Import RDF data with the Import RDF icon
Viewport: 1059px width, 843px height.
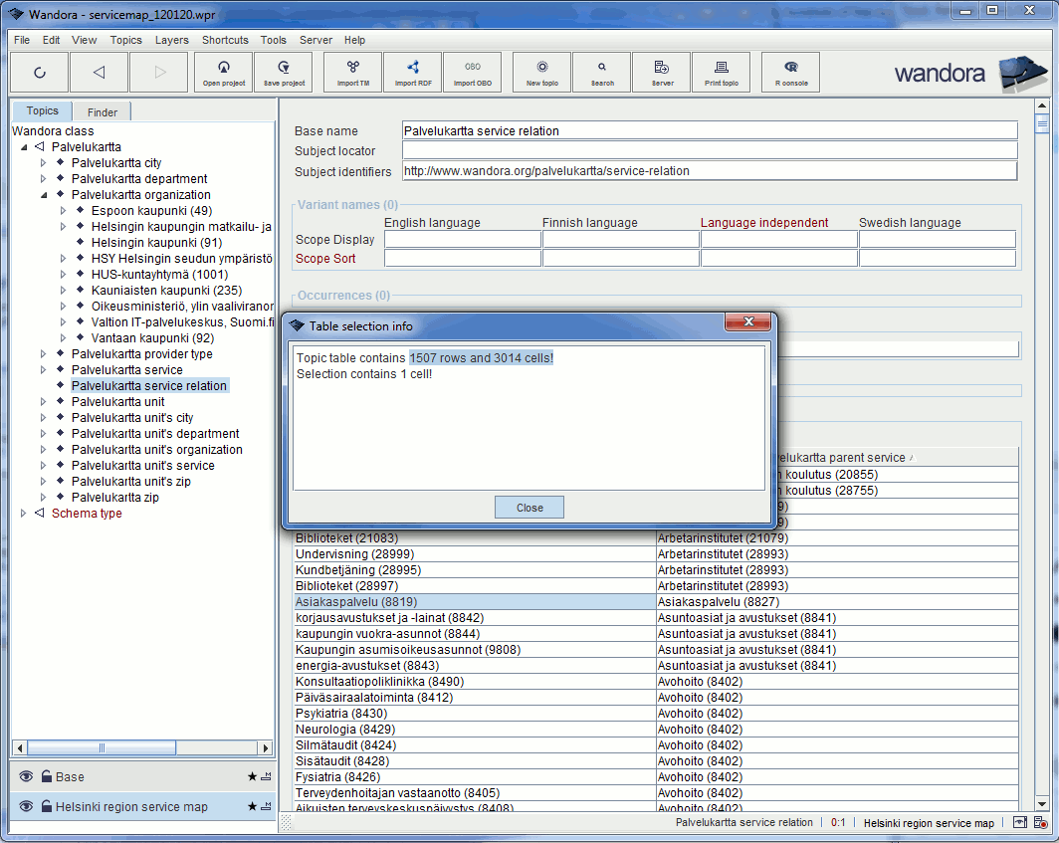click(412, 72)
